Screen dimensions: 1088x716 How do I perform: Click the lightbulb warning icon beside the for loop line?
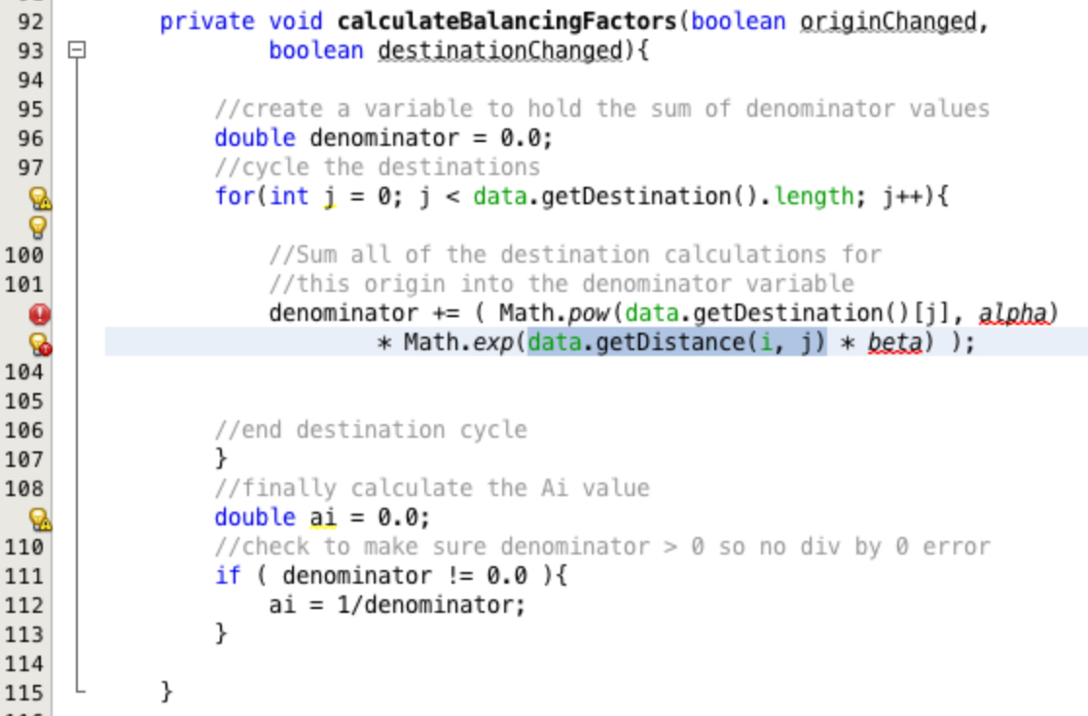(40, 197)
